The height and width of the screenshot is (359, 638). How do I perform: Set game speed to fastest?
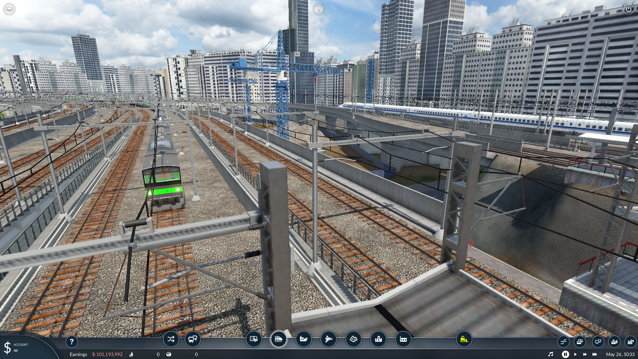595,354
